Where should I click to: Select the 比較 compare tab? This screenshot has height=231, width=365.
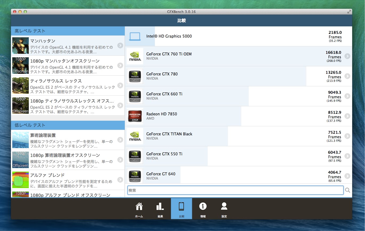pos(182,209)
